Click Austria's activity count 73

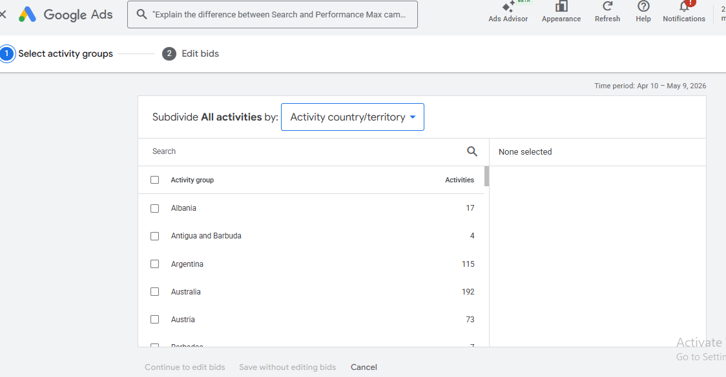[x=470, y=319]
